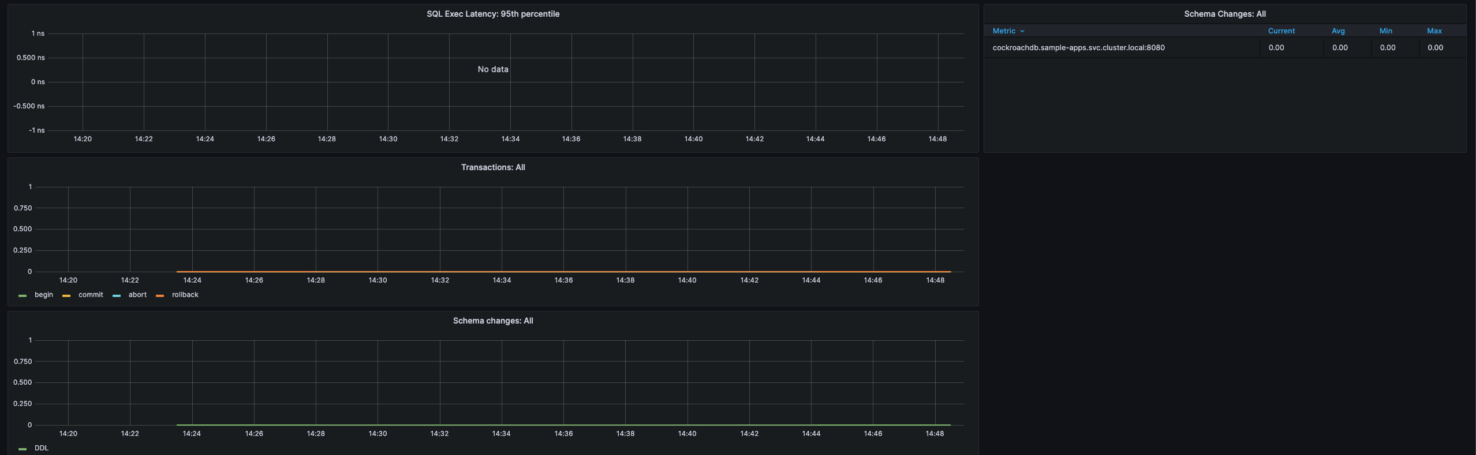Image resolution: width=1476 pixels, height=455 pixels.
Task: Sort the table by the Avg column
Action: pyautogui.click(x=1338, y=31)
